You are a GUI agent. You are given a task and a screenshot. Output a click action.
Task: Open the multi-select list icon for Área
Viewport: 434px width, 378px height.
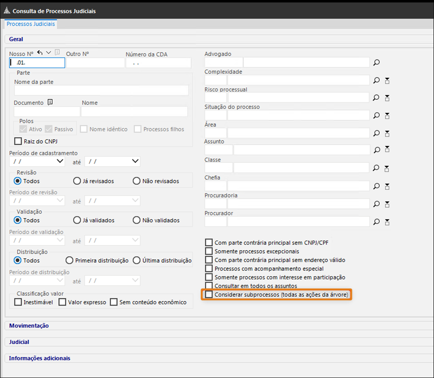coord(387,133)
